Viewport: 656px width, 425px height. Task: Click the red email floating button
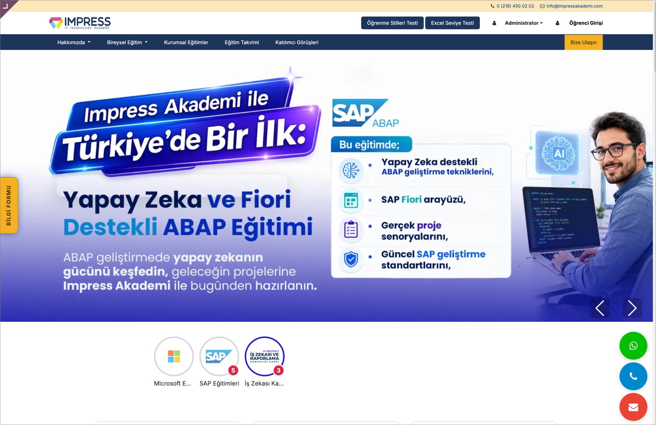point(633,407)
